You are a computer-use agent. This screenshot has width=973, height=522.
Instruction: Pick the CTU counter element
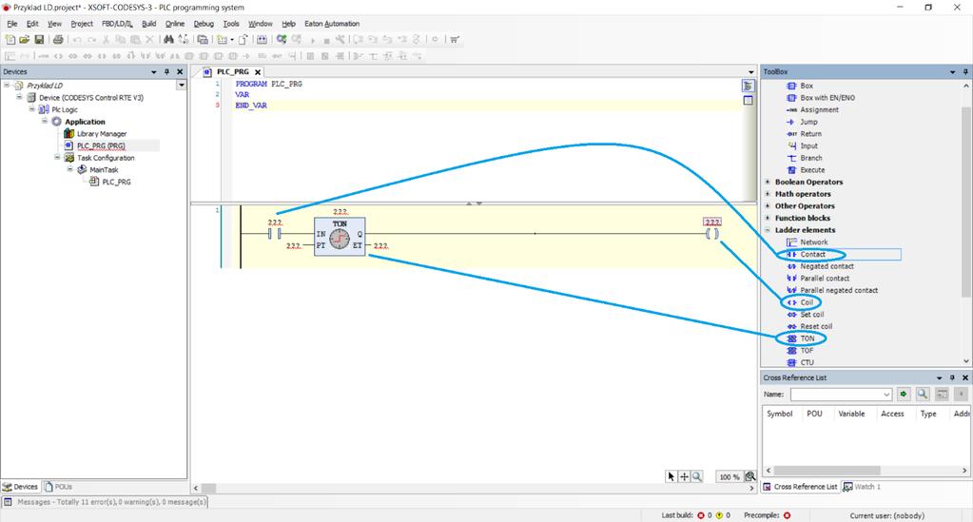[x=801, y=362]
